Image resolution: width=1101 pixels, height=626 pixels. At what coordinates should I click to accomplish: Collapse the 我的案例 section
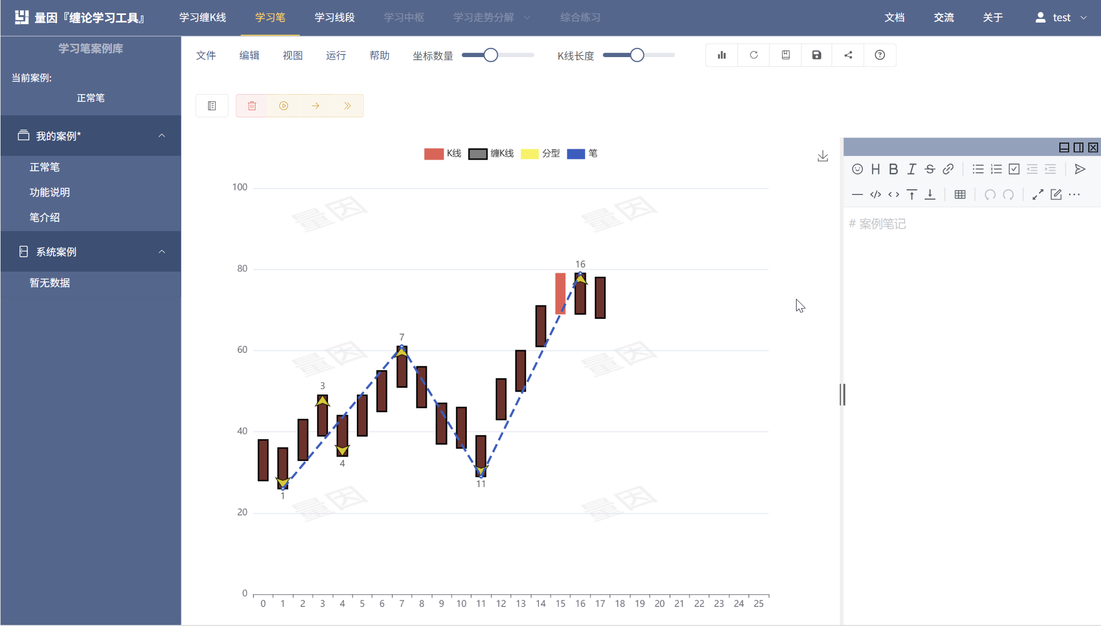(161, 136)
